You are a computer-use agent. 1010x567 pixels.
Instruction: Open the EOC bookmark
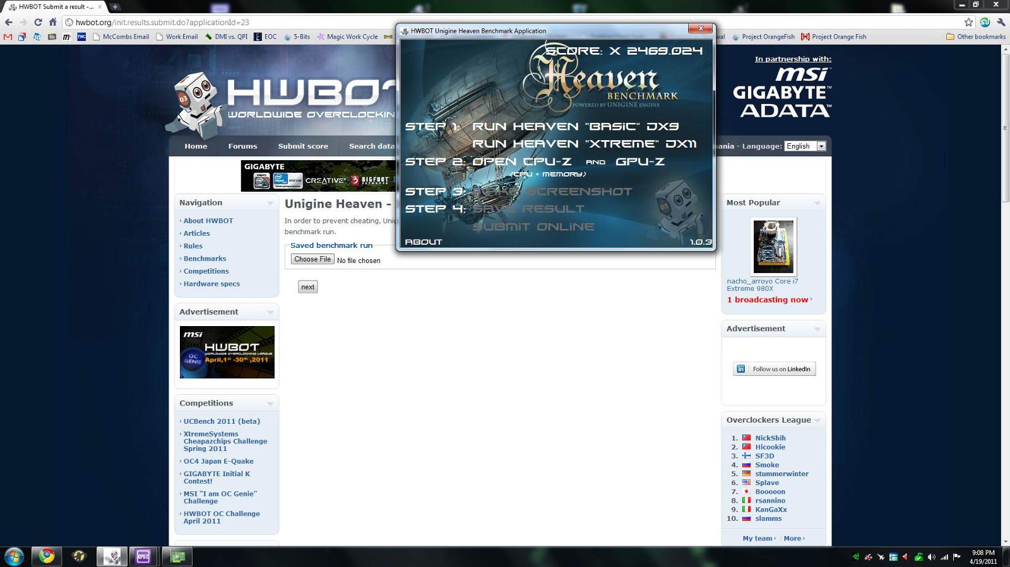coord(265,37)
